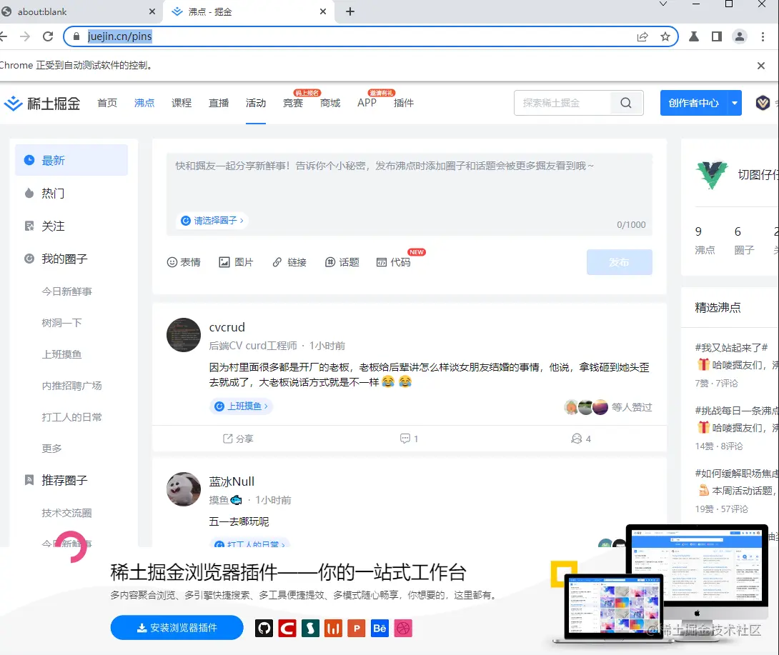
Task: Go to 首页 in the top navigation
Action: coord(107,103)
